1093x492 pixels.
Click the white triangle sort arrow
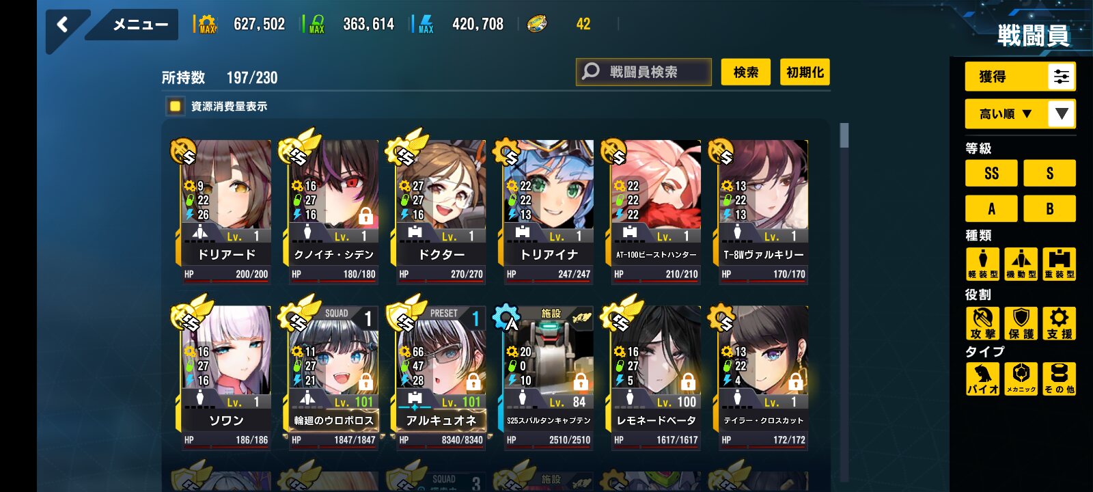[x=1062, y=114]
